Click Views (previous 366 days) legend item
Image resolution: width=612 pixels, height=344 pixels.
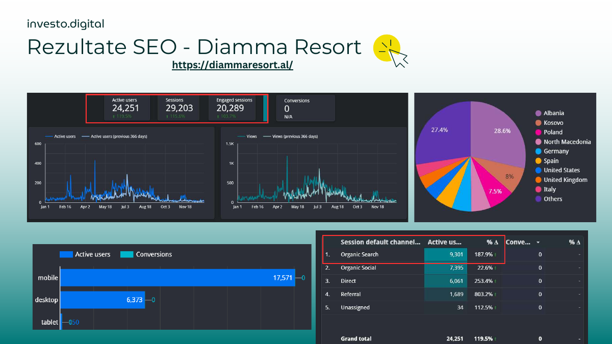pyautogui.click(x=290, y=137)
